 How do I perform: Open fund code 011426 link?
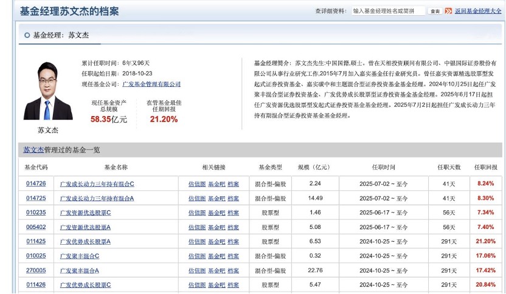pyautogui.click(x=36, y=285)
